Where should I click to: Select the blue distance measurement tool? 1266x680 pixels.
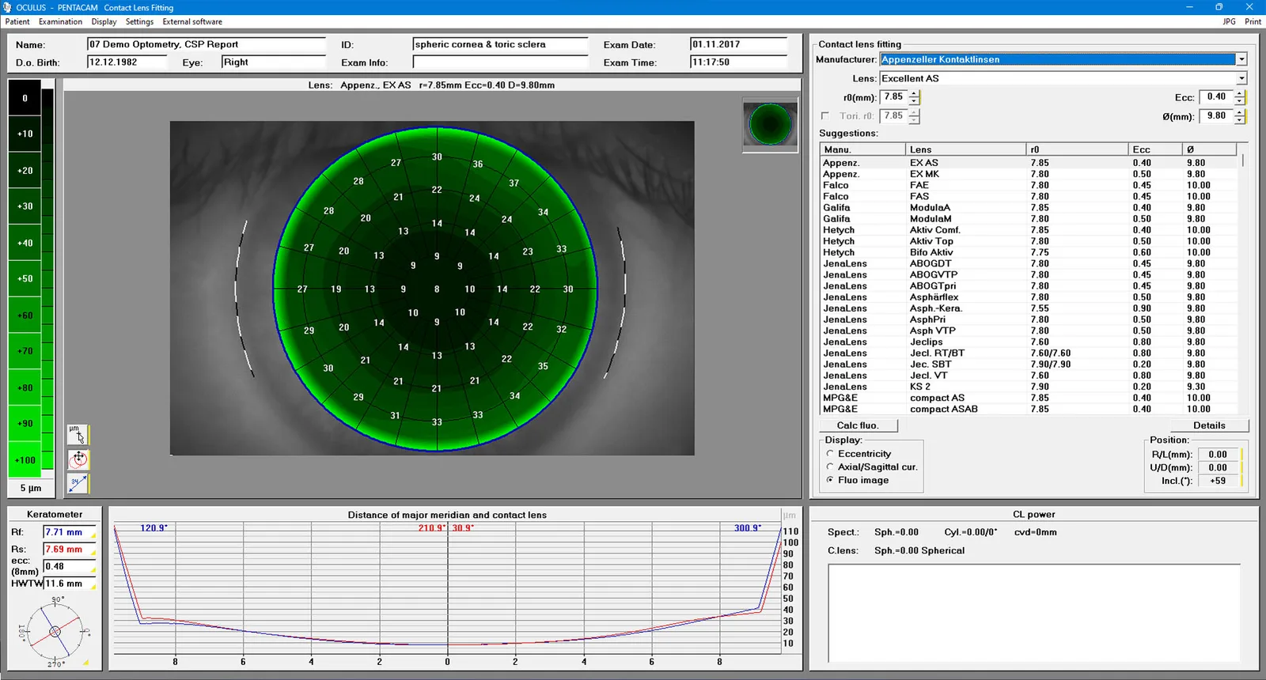pos(78,483)
